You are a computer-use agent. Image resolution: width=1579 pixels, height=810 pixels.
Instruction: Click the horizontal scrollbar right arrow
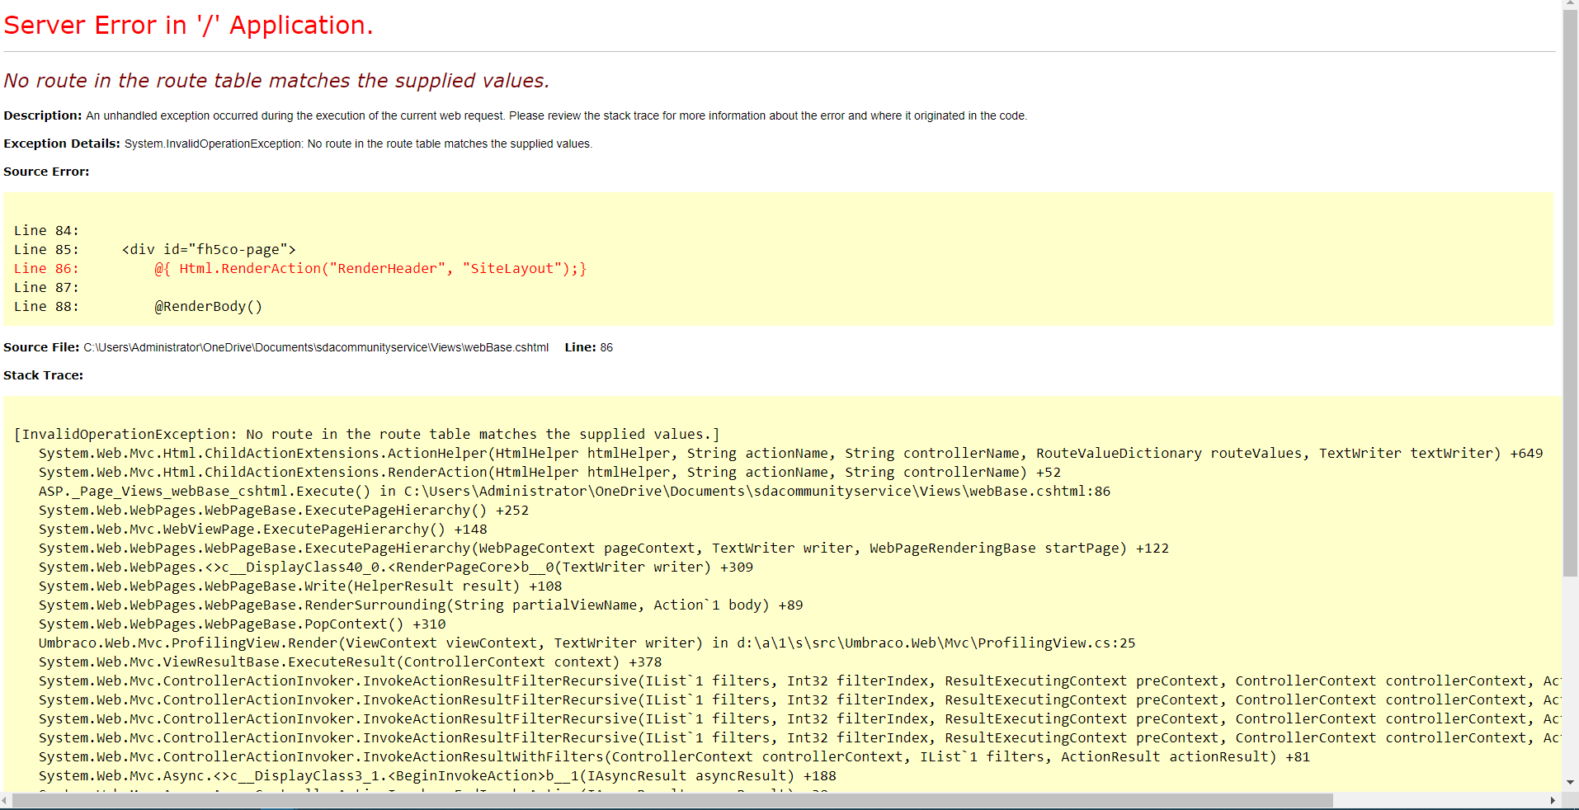click(1553, 800)
